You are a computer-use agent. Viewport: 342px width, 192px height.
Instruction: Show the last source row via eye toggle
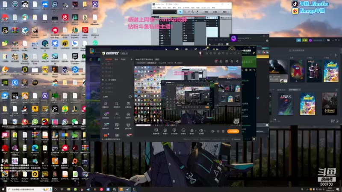(x=103, y=92)
